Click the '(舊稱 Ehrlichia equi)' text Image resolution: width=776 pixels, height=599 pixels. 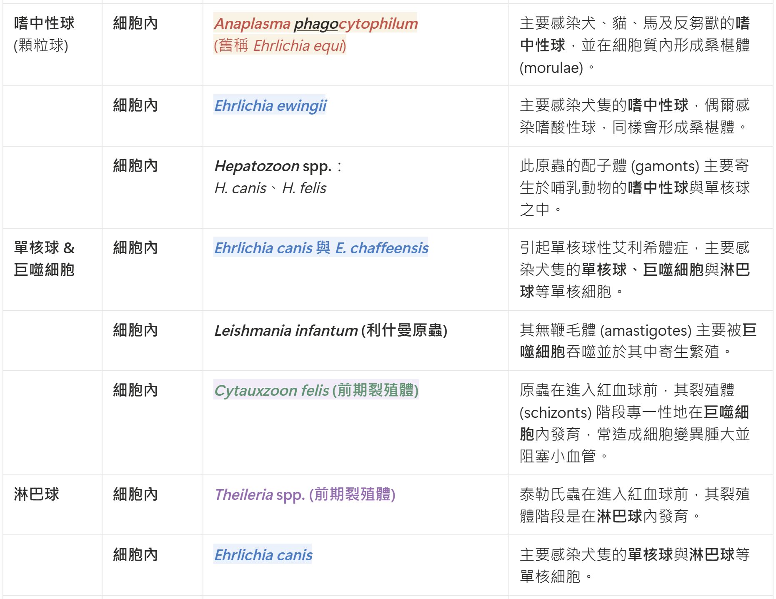(x=280, y=45)
